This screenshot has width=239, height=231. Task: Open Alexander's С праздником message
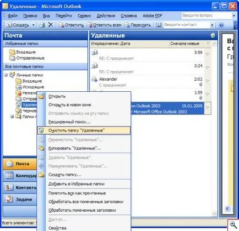(147, 82)
